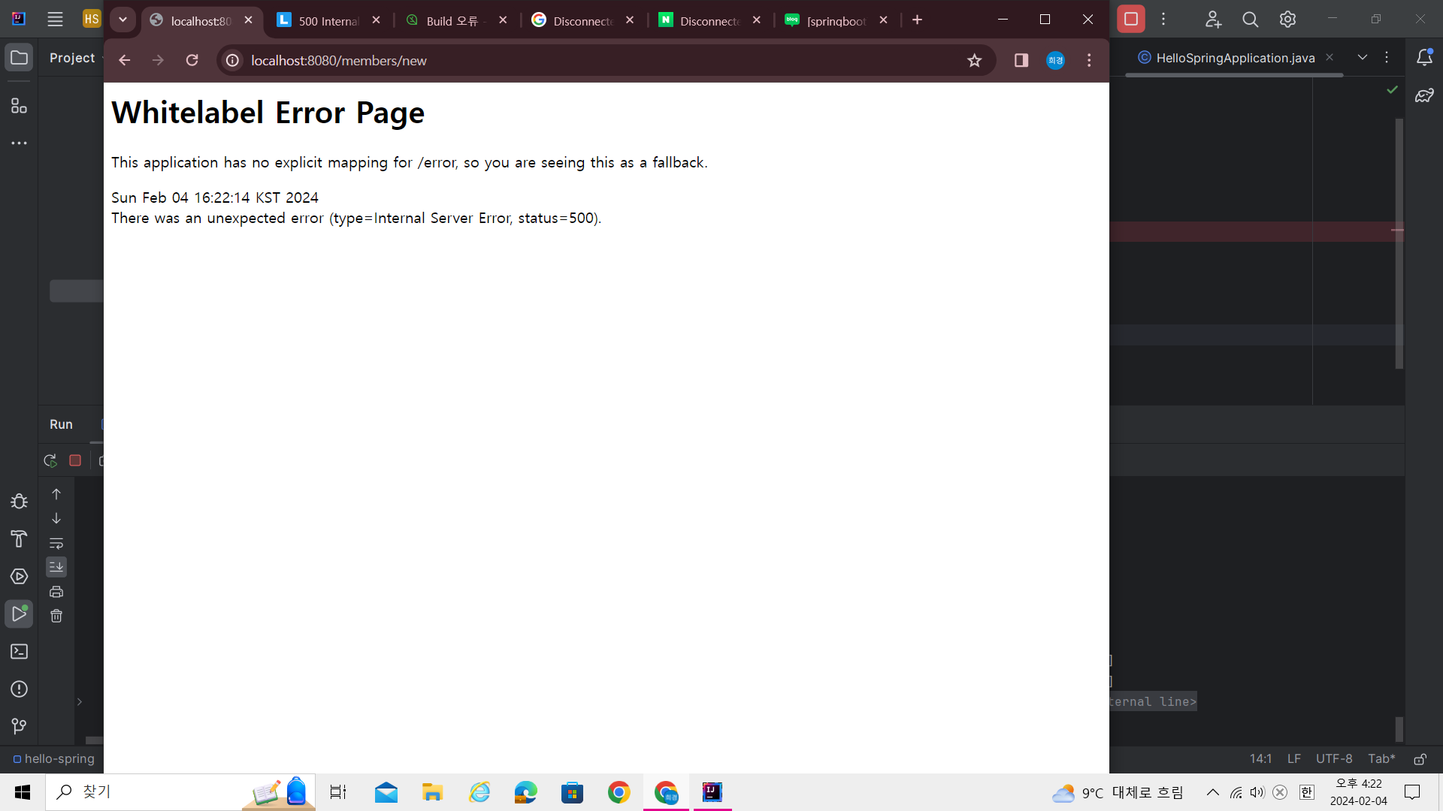Viewport: 1443px width, 811px height.
Task: Open the Problems tool window icon
Action: pos(20,689)
